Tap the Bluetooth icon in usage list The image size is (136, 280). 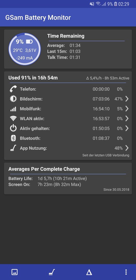point(13,138)
